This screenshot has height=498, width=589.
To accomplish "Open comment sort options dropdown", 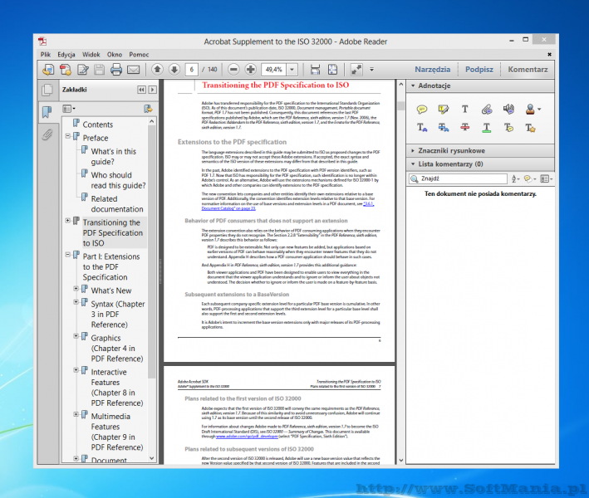I will [515, 179].
